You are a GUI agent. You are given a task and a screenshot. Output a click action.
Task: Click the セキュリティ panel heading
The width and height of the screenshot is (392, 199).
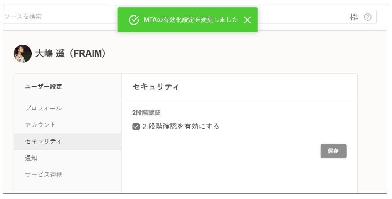156,87
